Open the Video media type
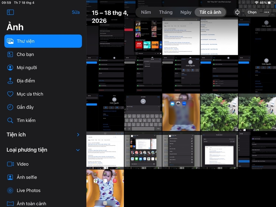This screenshot has width=276, height=207. pyautogui.click(x=43, y=164)
